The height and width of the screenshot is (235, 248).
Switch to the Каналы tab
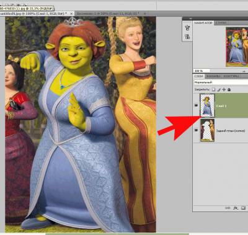tap(213, 76)
